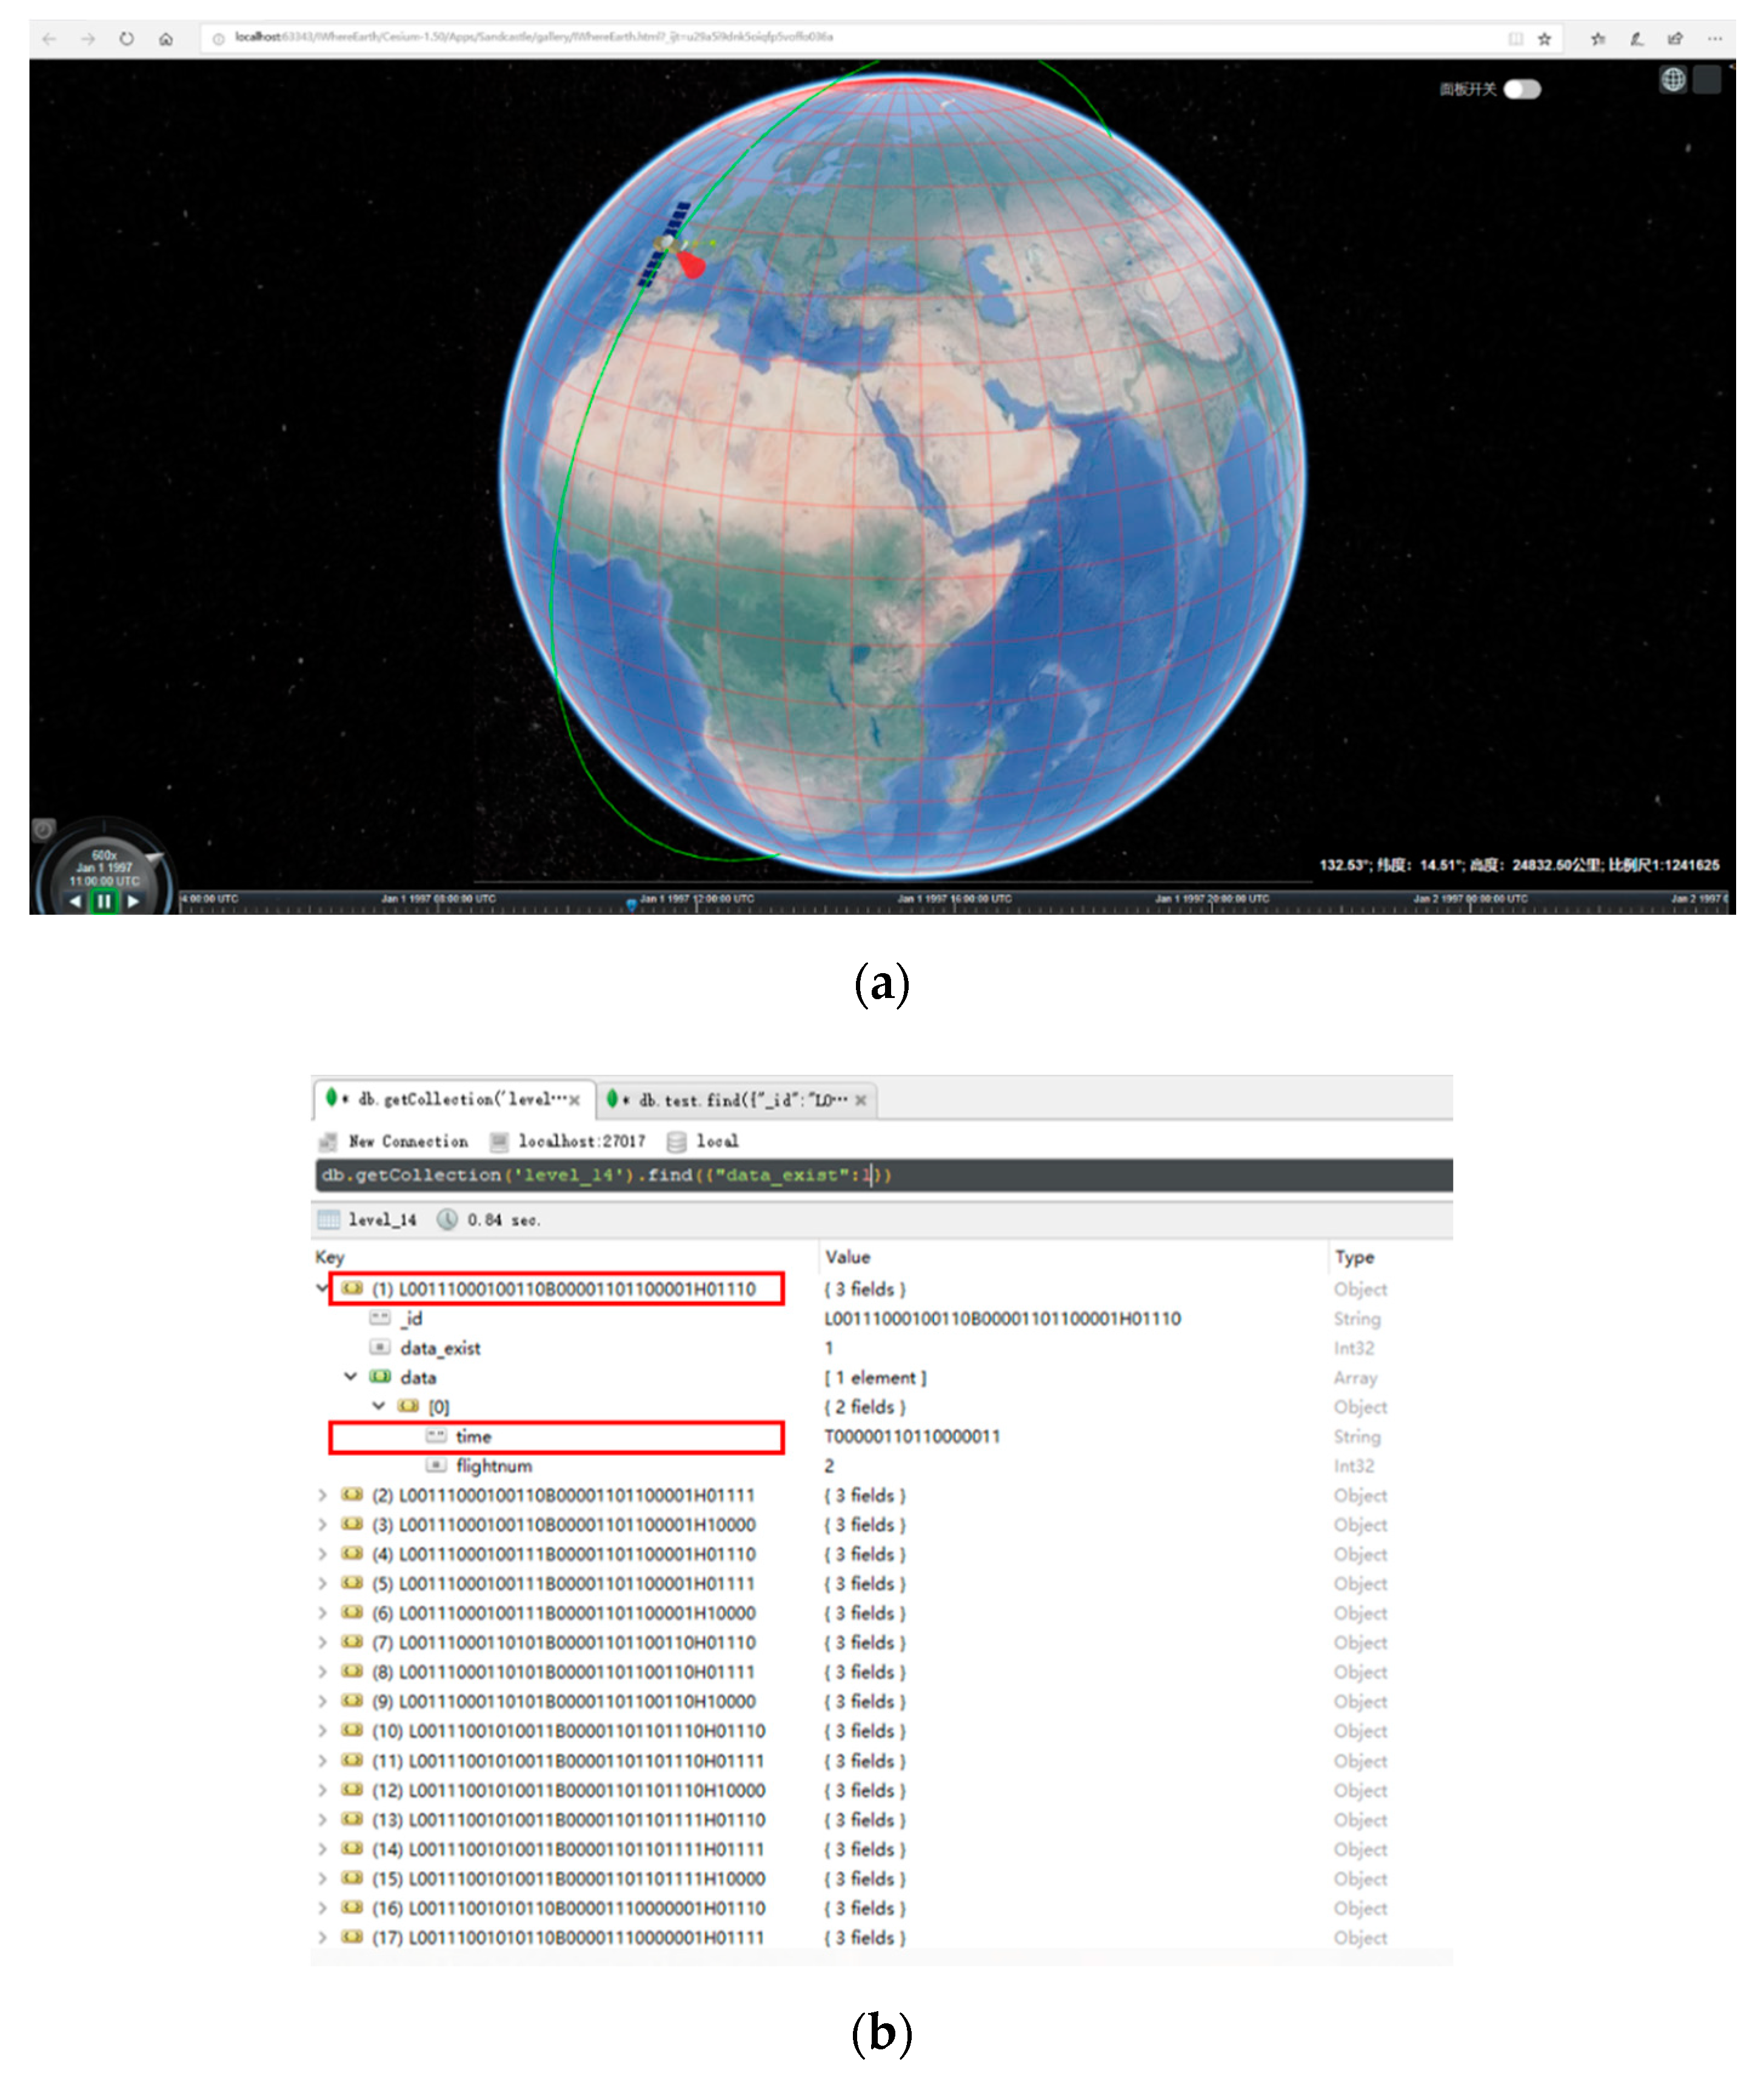Expand document (10) in the results
The width and height of the screenshot is (1764, 2073).
click(x=321, y=1730)
